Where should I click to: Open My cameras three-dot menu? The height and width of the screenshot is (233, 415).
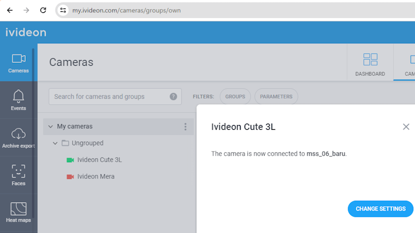point(185,126)
